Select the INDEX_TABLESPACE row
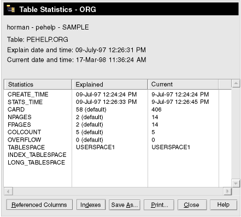241x217 pixels. pyautogui.click(x=117, y=155)
